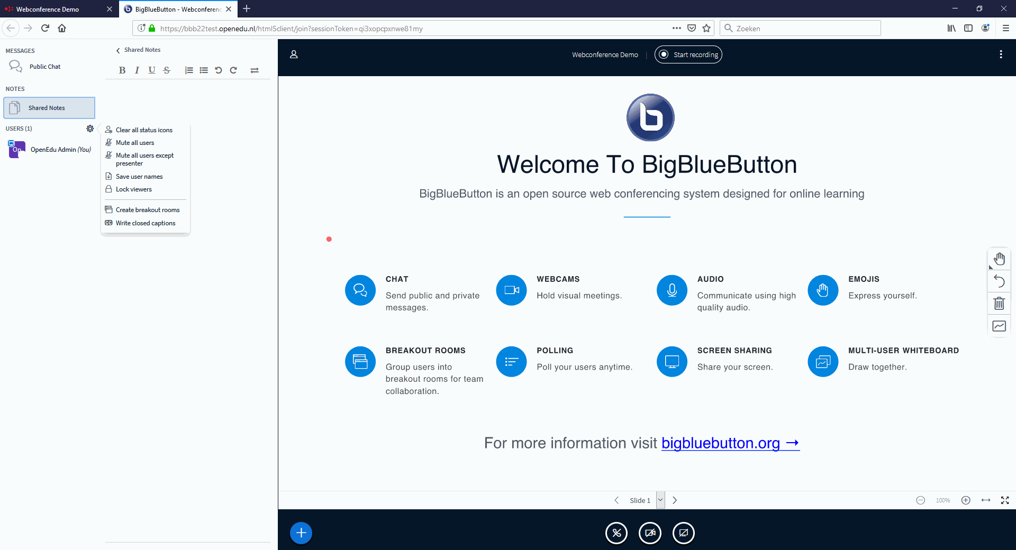Screen dimensions: 1016x550
Task: Click the Zoeken search field
Action: (x=800, y=29)
